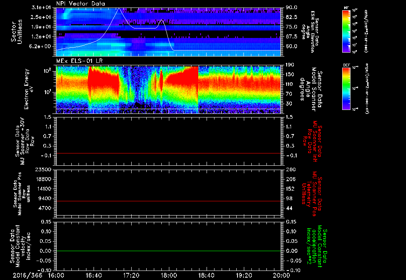Click the "110" scanner angle tick

pyautogui.click(x=290, y=84)
